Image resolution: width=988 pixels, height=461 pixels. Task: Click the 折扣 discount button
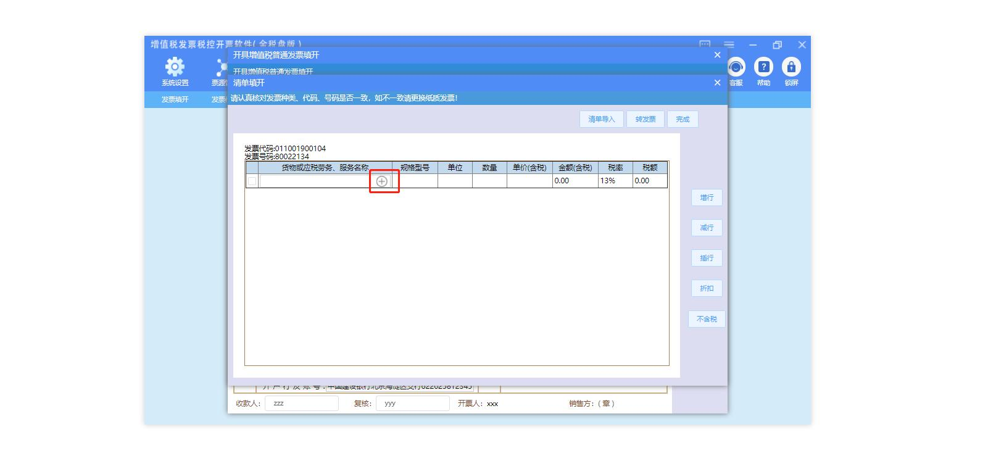click(x=707, y=288)
